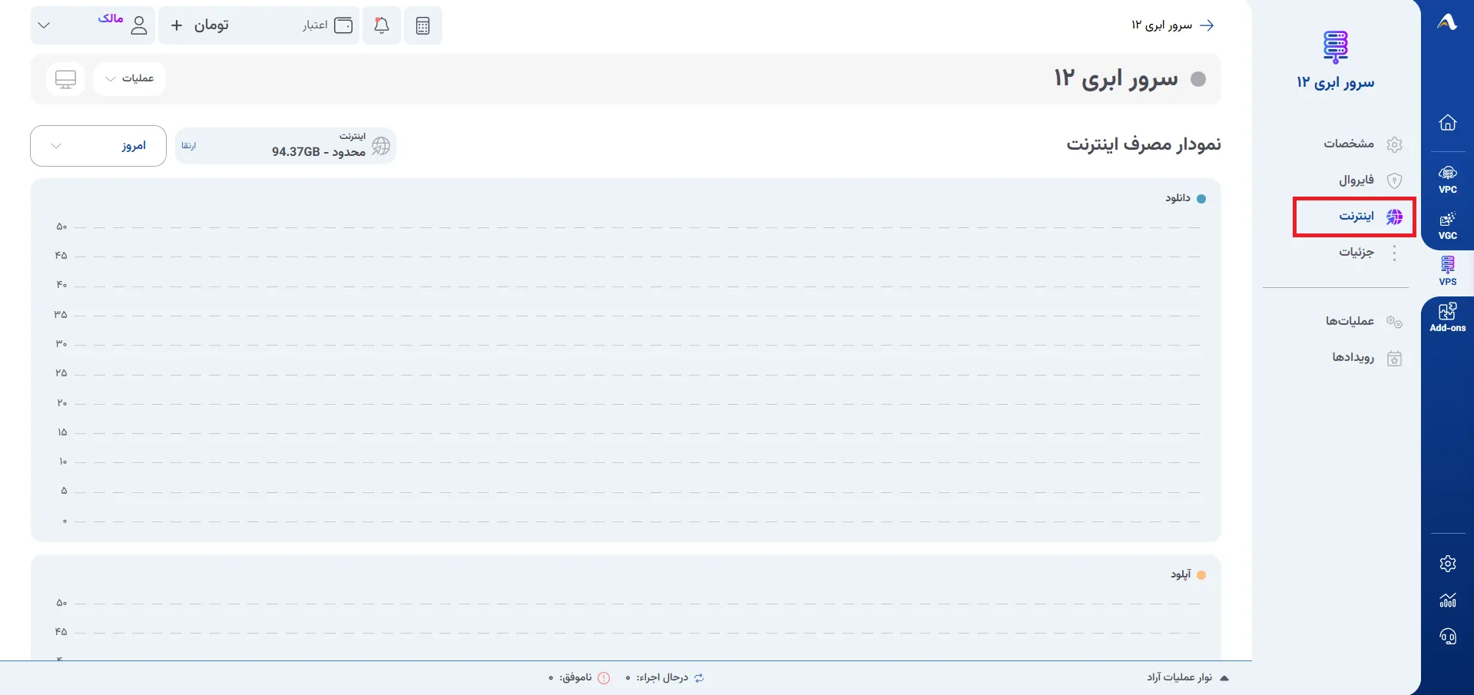Open the VPS section in sidebar

[x=1448, y=271]
